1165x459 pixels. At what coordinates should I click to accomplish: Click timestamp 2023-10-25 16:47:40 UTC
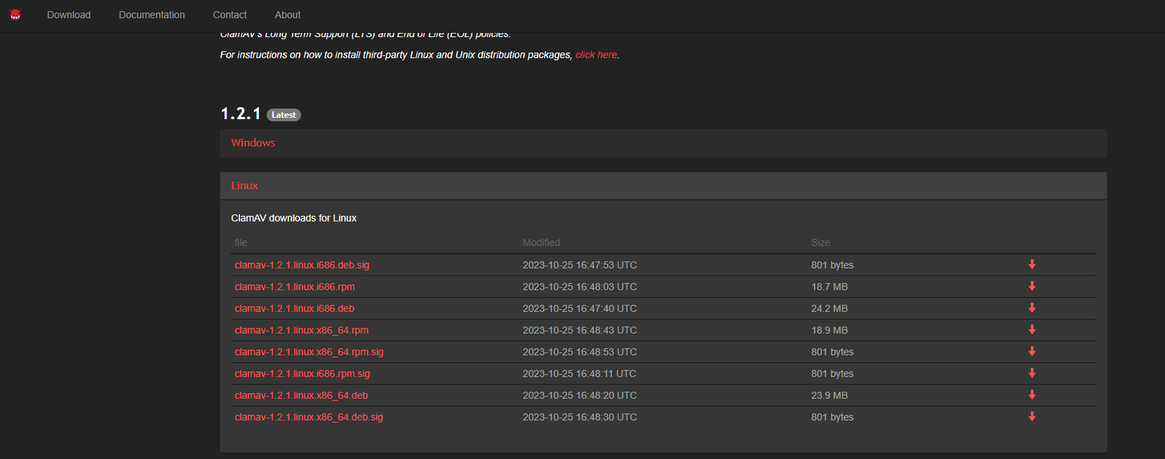click(x=580, y=308)
